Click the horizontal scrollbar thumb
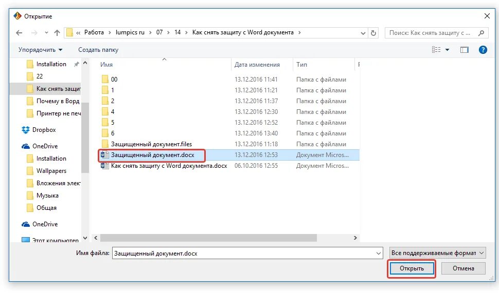Screen dimensions: 499x293 tap(208, 238)
